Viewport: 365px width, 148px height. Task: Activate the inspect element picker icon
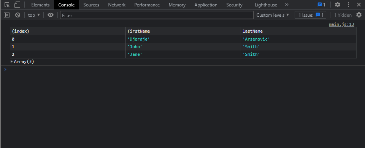(x=7, y=5)
